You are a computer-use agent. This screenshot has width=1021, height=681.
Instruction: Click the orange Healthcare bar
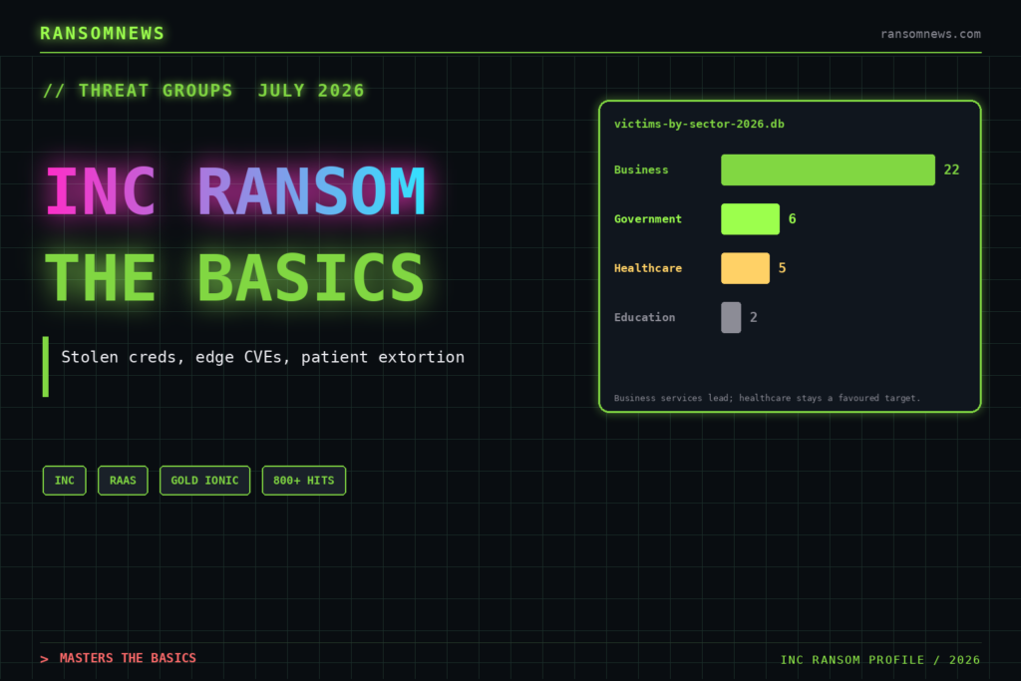coord(745,268)
